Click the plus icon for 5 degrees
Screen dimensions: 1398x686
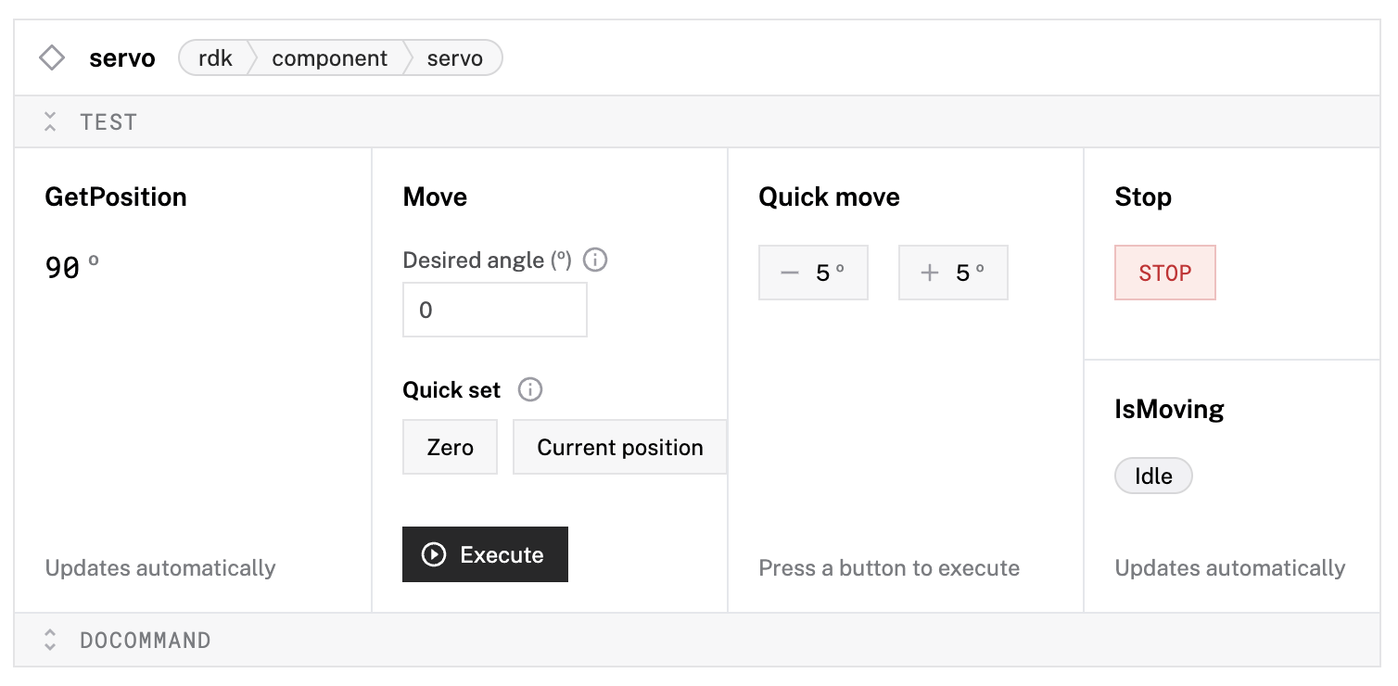pyautogui.click(x=930, y=273)
